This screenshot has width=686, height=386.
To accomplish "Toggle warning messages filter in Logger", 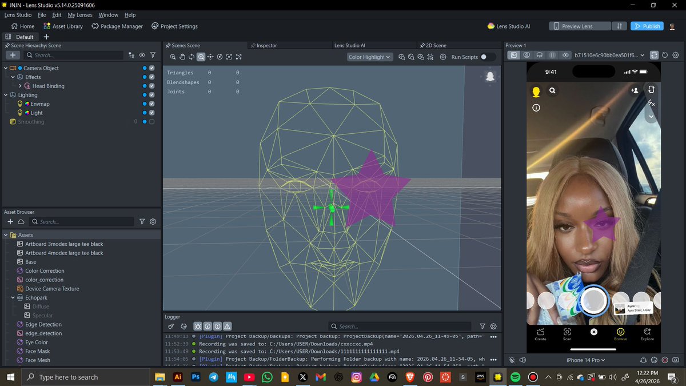I will [227, 326].
